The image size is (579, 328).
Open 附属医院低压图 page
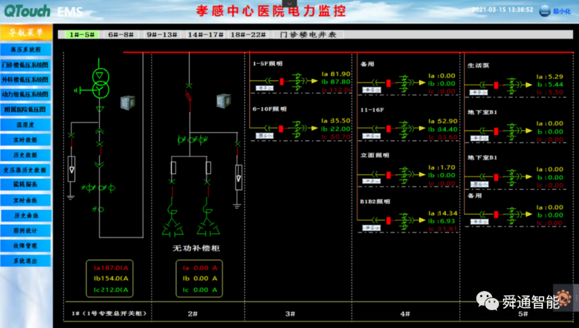click(x=26, y=110)
